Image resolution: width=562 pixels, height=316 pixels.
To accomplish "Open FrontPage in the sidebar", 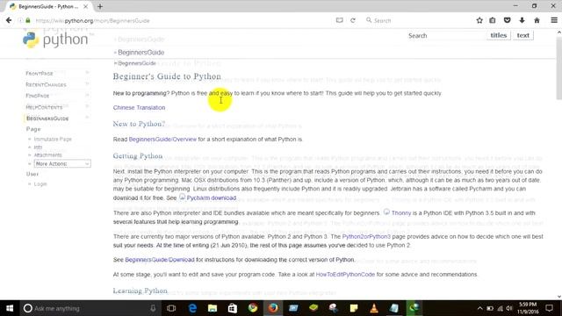I will coord(40,74).
